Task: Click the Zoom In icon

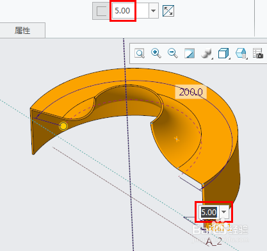Action: (156, 53)
